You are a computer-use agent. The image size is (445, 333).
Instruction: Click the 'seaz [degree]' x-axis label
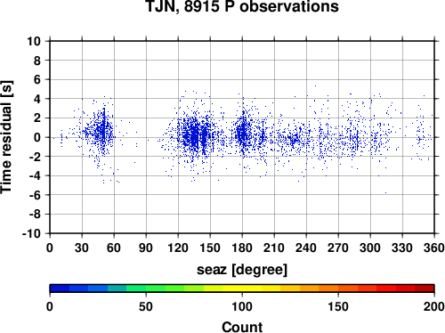(x=242, y=270)
